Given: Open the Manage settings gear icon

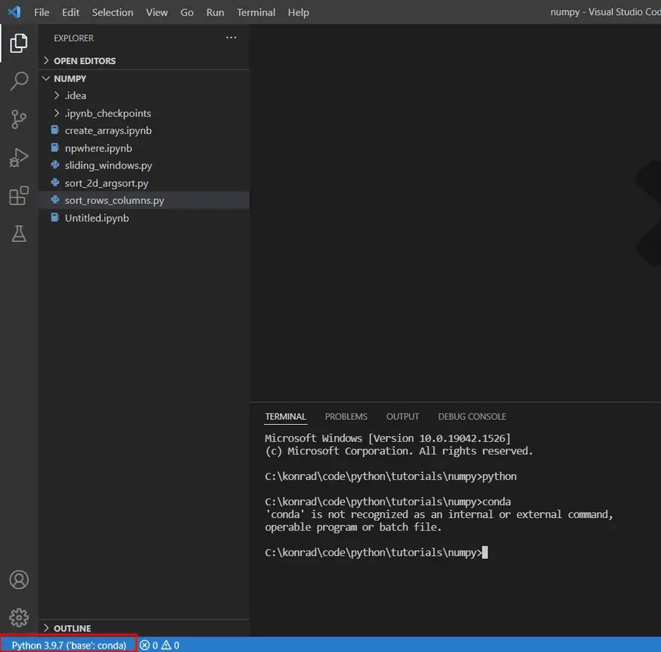Looking at the screenshot, I should tap(18, 617).
